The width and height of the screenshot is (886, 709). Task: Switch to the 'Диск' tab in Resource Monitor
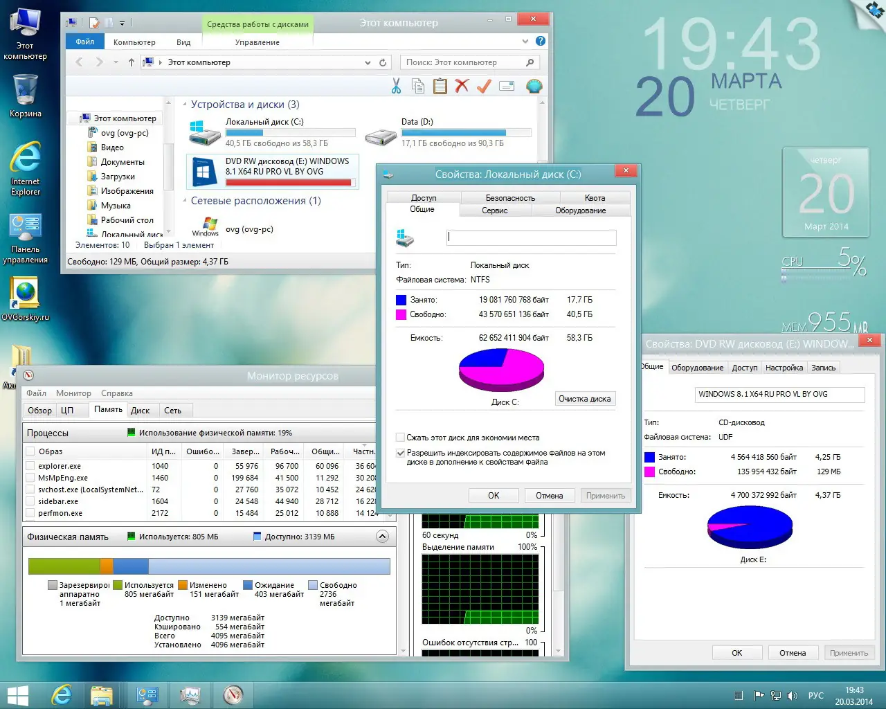(x=140, y=411)
